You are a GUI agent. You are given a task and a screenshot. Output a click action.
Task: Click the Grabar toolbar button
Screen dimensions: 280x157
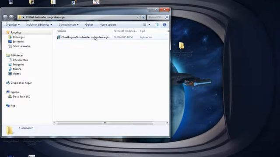click(x=89, y=24)
